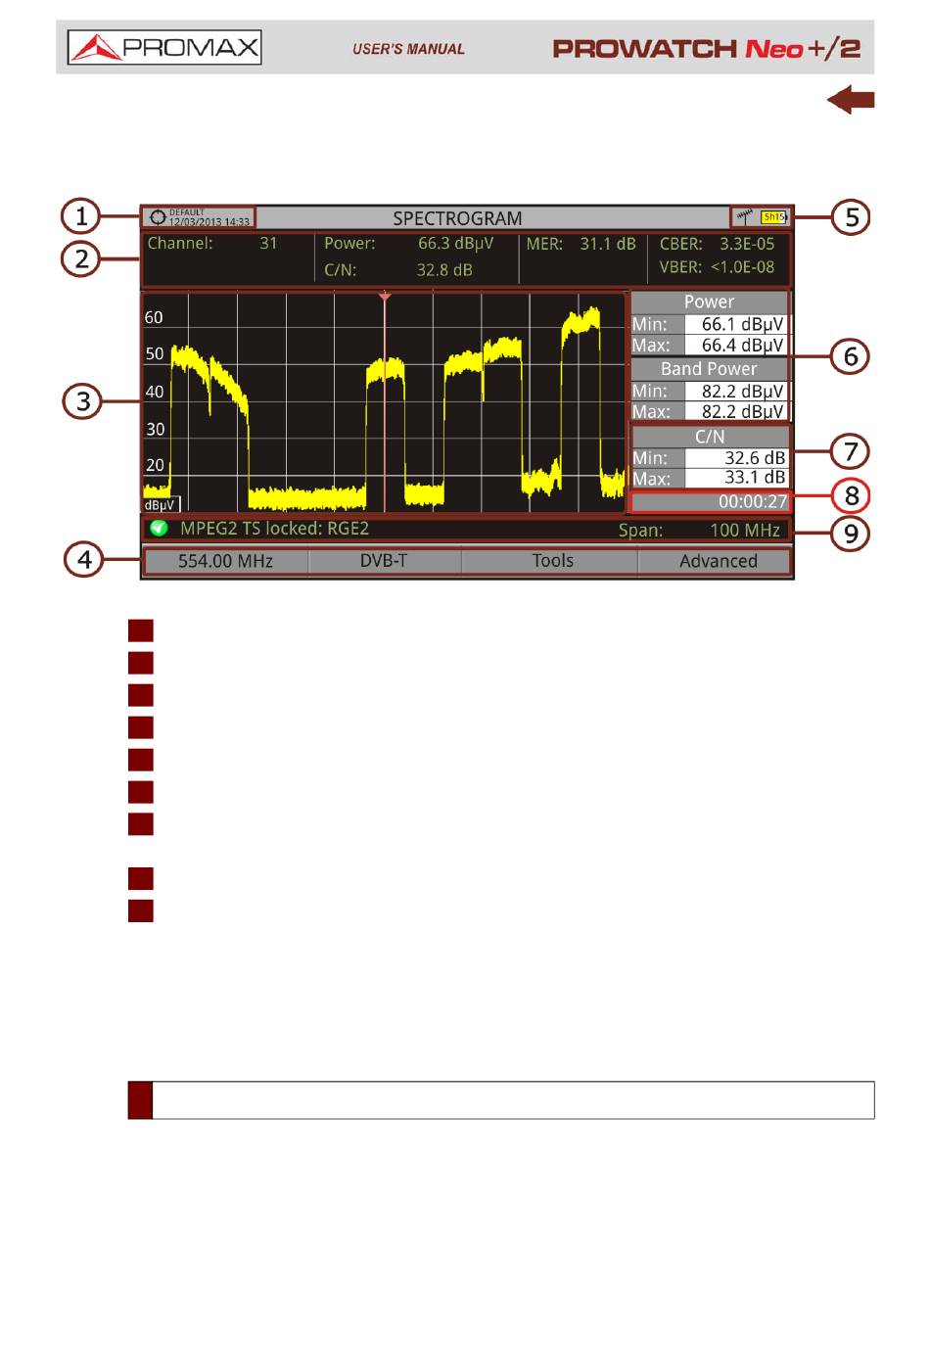This screenshot has height=1350, width=930.
Task: Select Band Power Max 82.2 dBµV field
Action: point(736,411)
